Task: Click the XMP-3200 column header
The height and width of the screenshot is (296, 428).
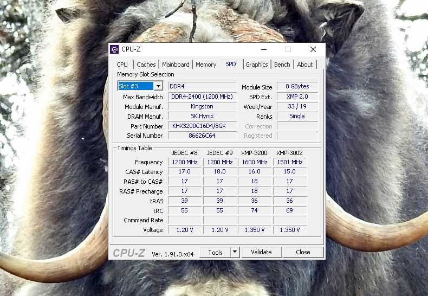Action: (254, 153)
